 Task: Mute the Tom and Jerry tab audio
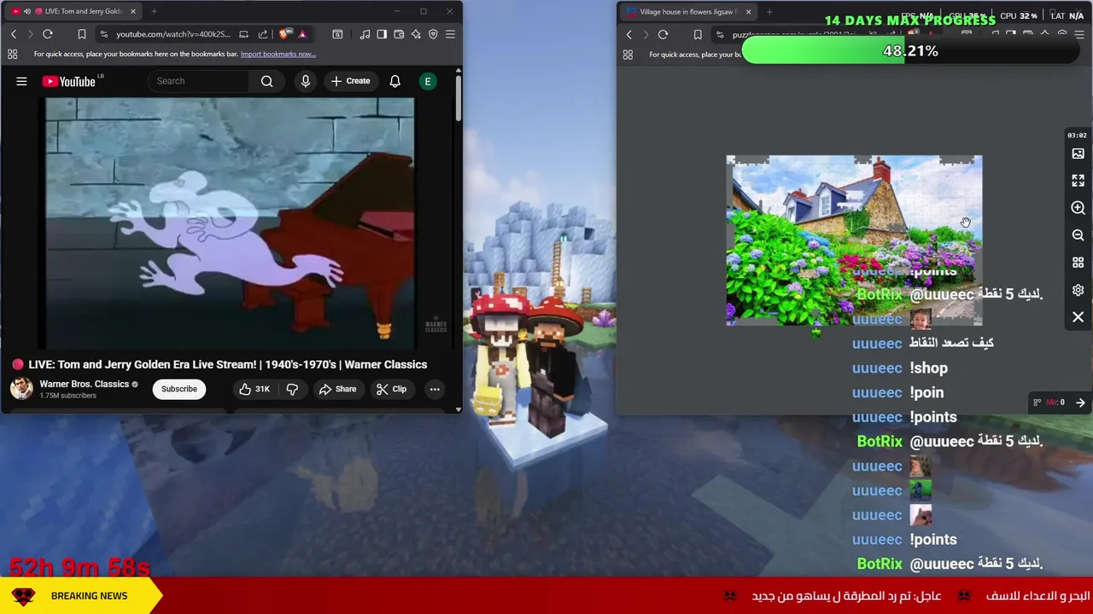[x=27, y=11]
